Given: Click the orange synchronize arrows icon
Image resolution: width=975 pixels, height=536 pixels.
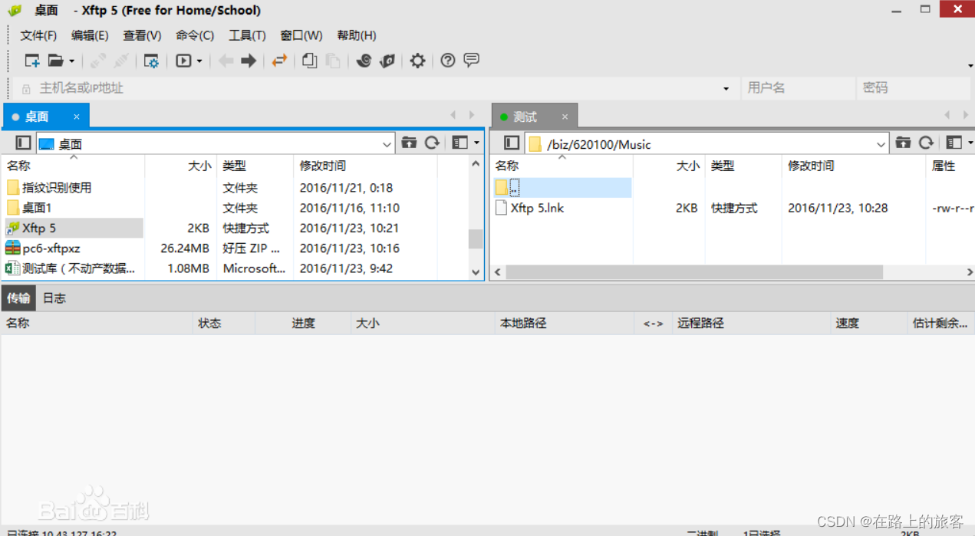Looking at the screenshot, I should (279, 61).
